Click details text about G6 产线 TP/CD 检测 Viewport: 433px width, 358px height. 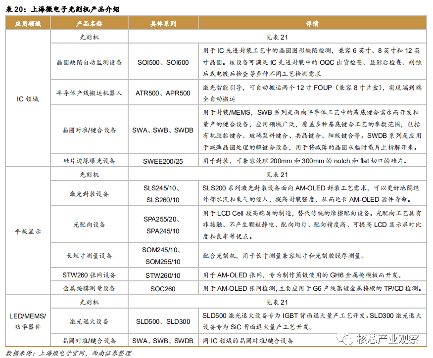point(312,288)
